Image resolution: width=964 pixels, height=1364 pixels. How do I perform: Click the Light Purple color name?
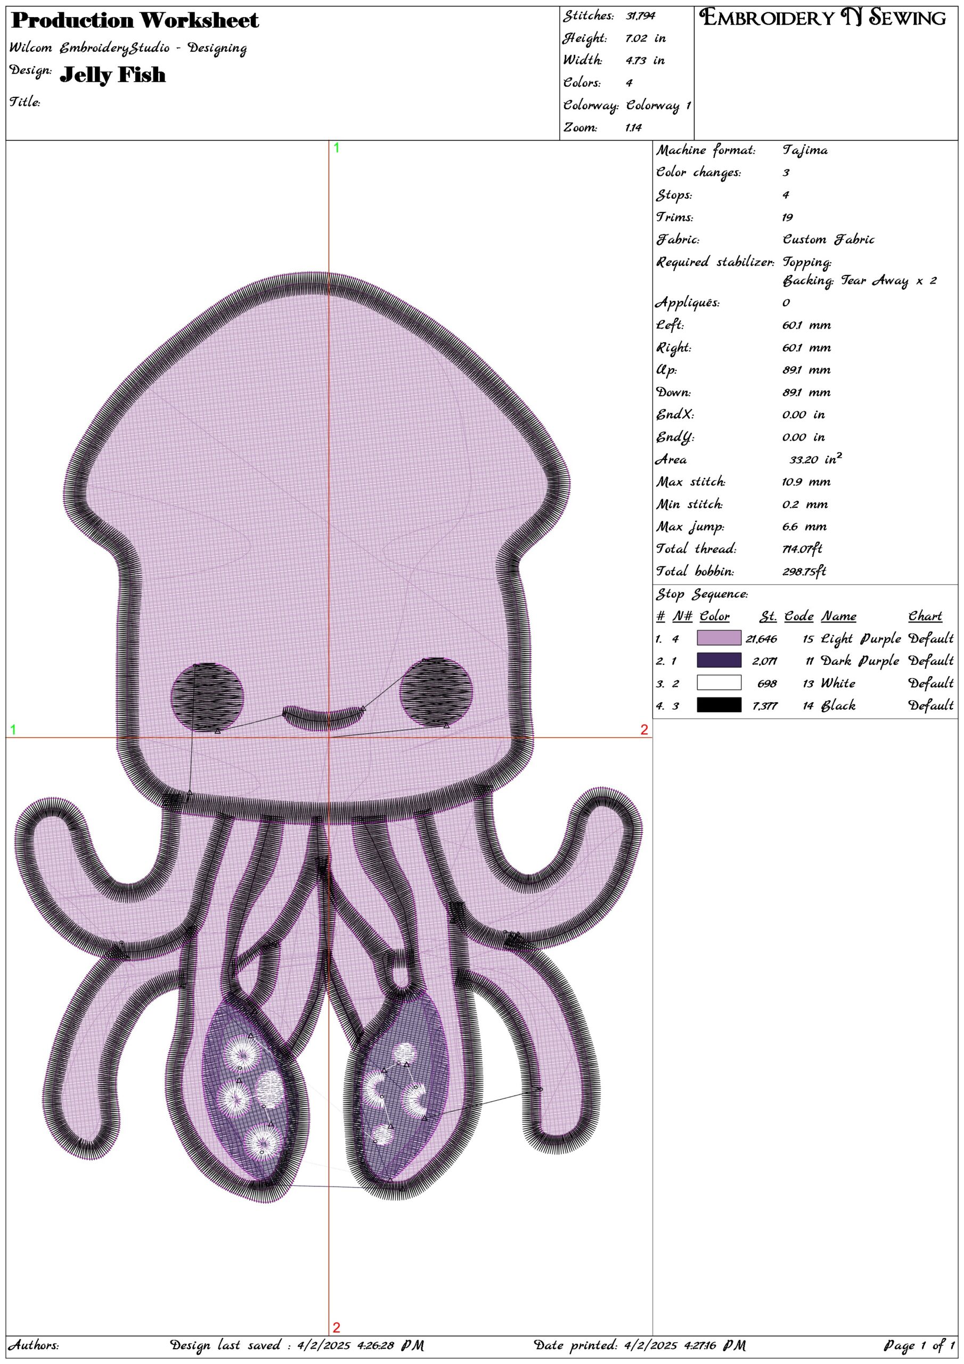[861, 639]
